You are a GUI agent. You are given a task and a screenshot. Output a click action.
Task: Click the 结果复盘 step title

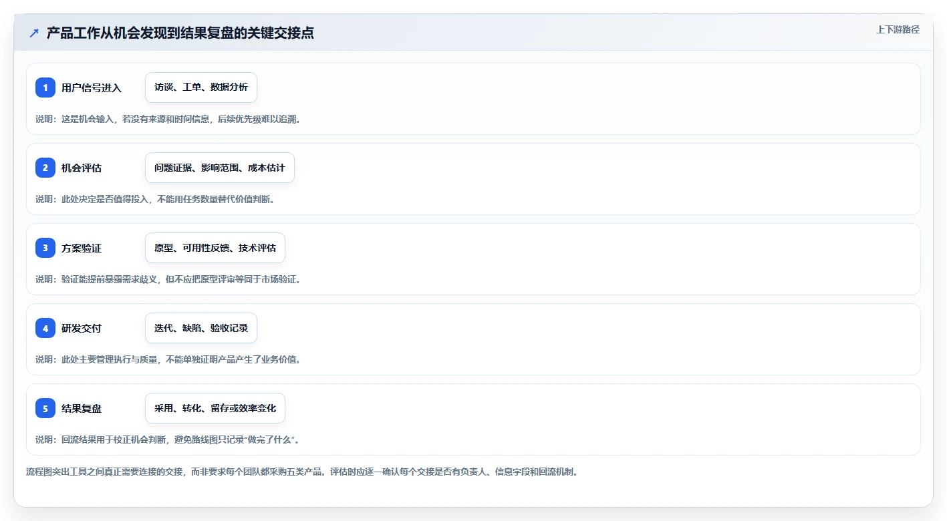82,408
